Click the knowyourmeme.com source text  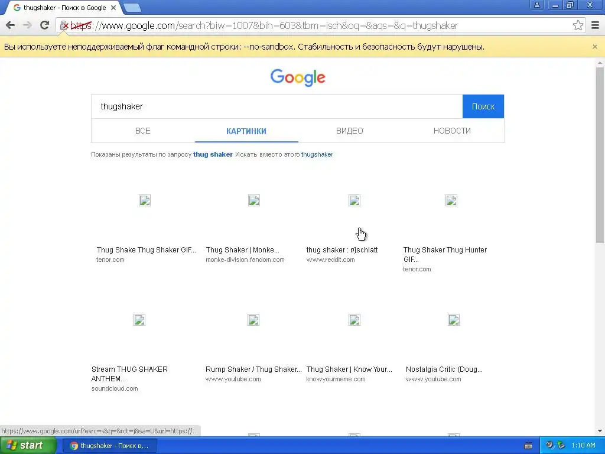click(336, 379)
